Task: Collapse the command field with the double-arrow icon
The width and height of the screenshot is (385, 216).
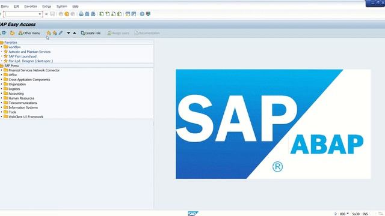Action: (46, 14)
